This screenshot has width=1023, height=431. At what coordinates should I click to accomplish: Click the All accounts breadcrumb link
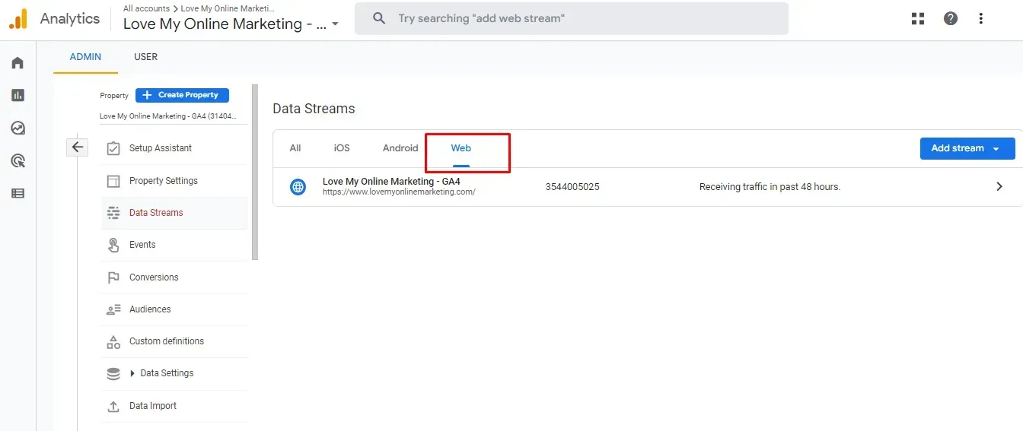[x=146, y=8]
